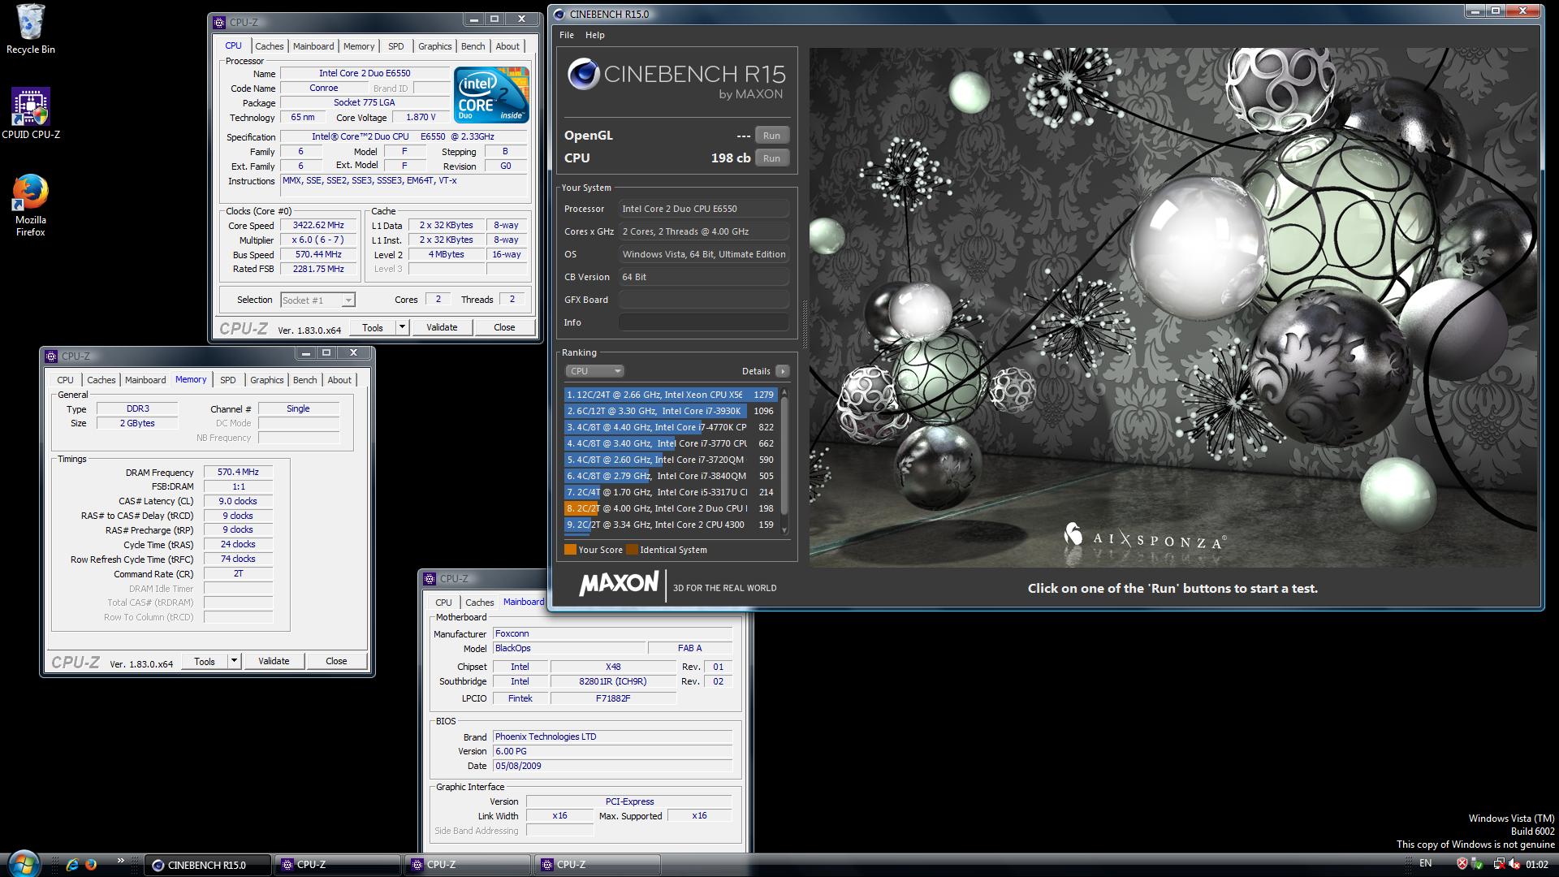This screenshot has height=877, width=1559.
Task: Click the muted volume tray icon
Action: point(1514,865)
